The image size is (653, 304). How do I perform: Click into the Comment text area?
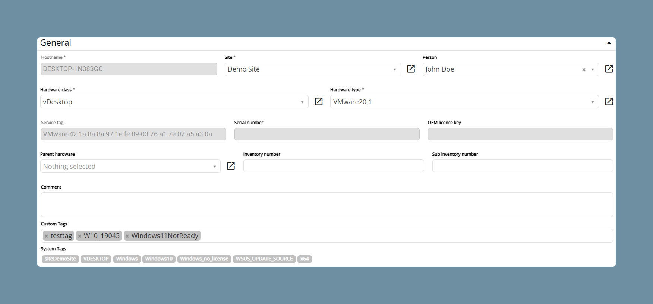click(327, 205)
